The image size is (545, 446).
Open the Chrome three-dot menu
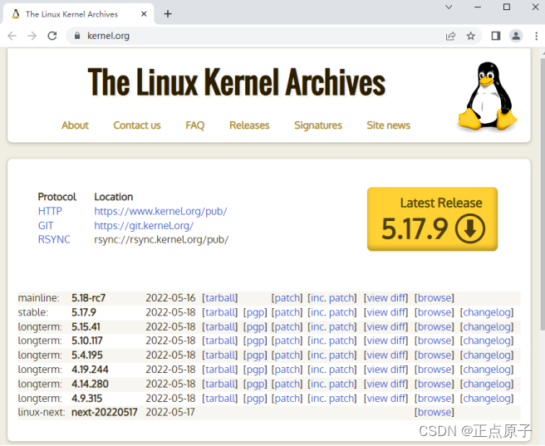point(537,36)
